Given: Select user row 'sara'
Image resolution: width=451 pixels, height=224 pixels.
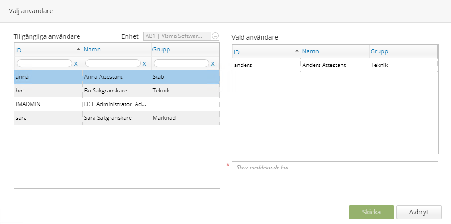Looking at the screenshot, I should [x=117, y=118].
